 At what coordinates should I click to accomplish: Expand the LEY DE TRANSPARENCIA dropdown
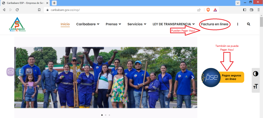174,24
